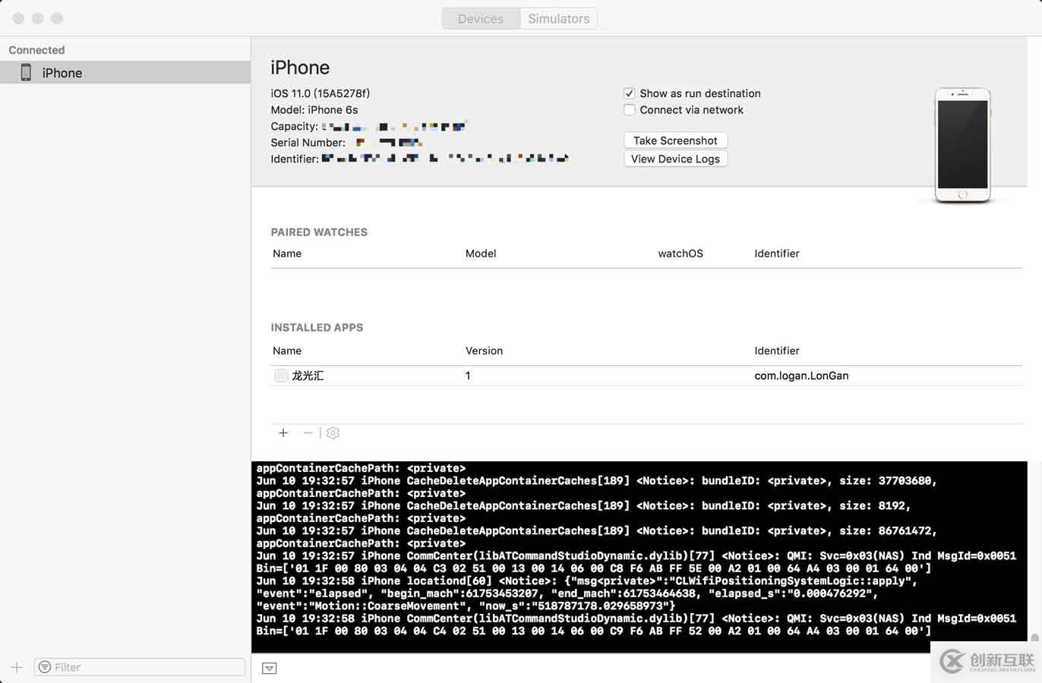Open the gear action menu below Installed Apps
This screenshot has width=1042, height=683.
[x=333, y=433]
